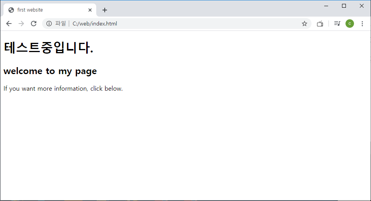Image resolution: width=371 pixels, height=201 pixels.
Task: Click the address bar showing C:/web/index.html
Action: (177, 24)
